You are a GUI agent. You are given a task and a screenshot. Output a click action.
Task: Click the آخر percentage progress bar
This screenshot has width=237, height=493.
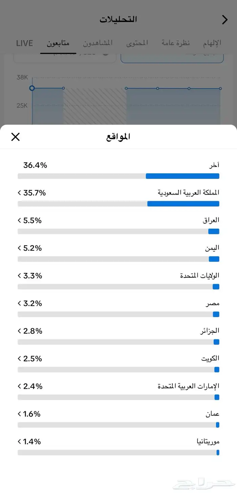118,176
